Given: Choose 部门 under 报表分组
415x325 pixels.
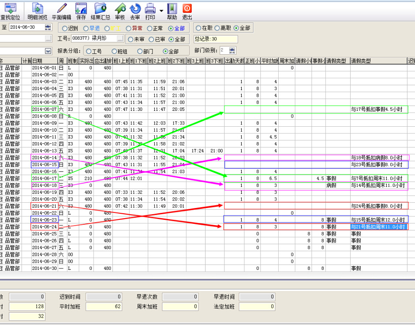Looking at the screenshot, I should 140,51.
